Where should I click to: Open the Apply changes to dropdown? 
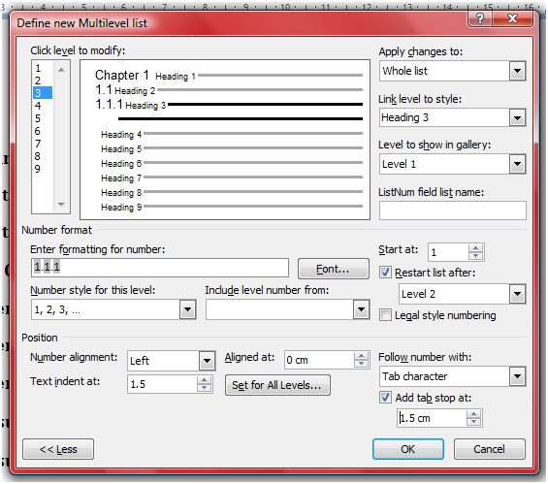point(517,71)
